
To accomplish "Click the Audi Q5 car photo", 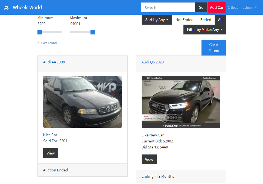I will pyautogui.click(x=181, y=102).
